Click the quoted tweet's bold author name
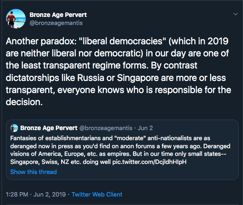 (49, 128)
